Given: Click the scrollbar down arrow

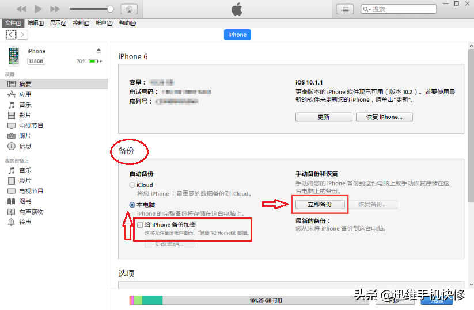Looking at the screenshot, I should [471, 284].
